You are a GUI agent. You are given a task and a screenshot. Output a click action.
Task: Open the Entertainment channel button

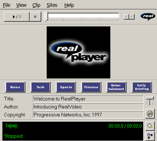pos(116,87)
